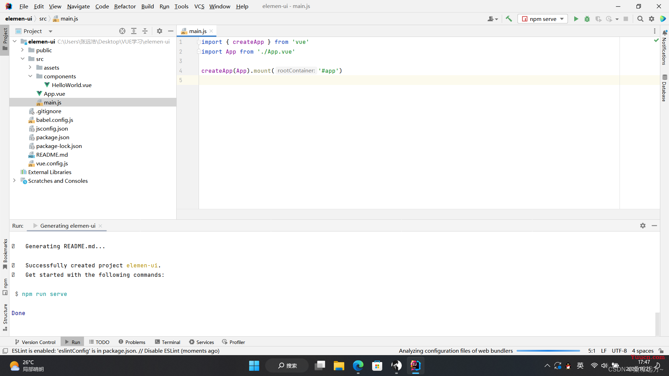The height and width of the screenshot is (376, 669).
Task: Open the Terminal tool window
Action: 168,342
